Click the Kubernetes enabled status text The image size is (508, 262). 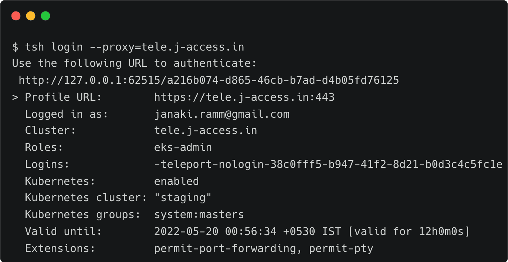point(176,181)
